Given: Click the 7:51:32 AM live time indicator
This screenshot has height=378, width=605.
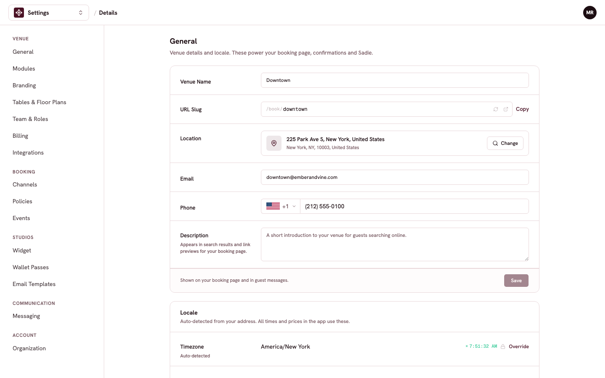Looking at the screenshot, I should pos(481,346).
